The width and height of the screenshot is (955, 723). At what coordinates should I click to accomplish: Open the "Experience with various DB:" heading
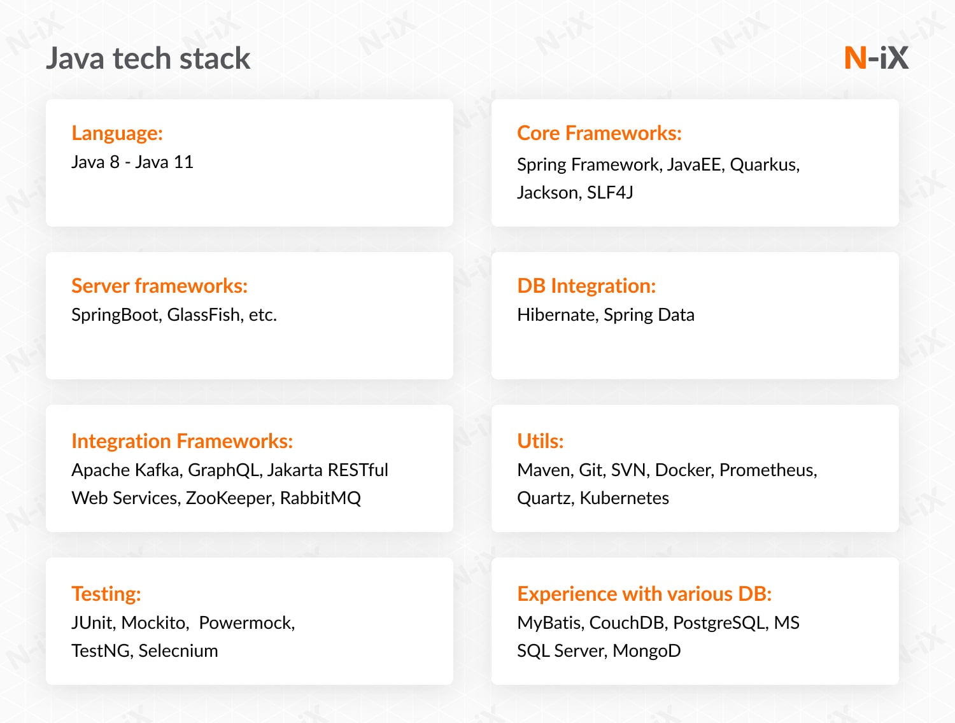coord(644,594)
